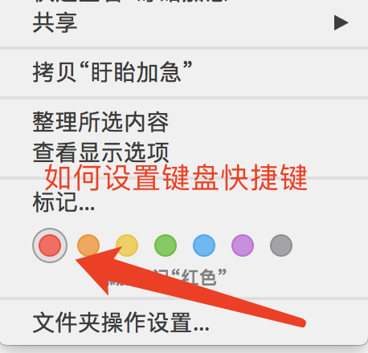Select 整理所选内容 menu item
This screenshot has height=353, width=368.
pos(184,122)
